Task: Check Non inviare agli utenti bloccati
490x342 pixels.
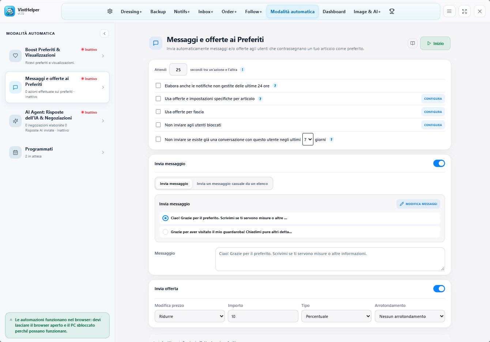Action: (x=158, y=125)
